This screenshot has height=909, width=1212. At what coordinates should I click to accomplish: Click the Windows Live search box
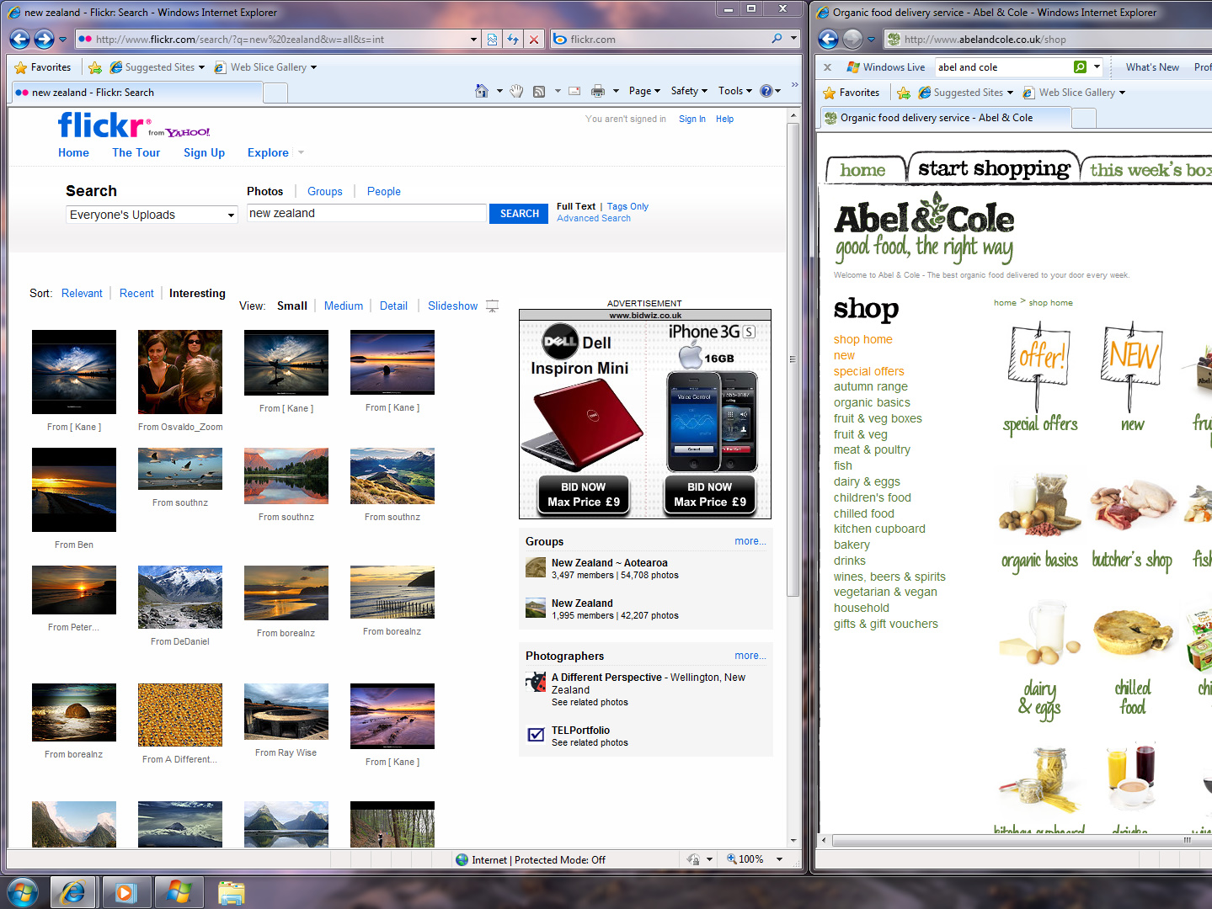tap(1004, 67)
